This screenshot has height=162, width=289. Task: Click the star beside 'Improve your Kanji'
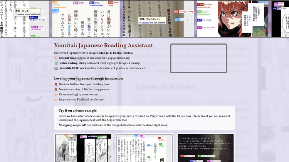point(55,100)
